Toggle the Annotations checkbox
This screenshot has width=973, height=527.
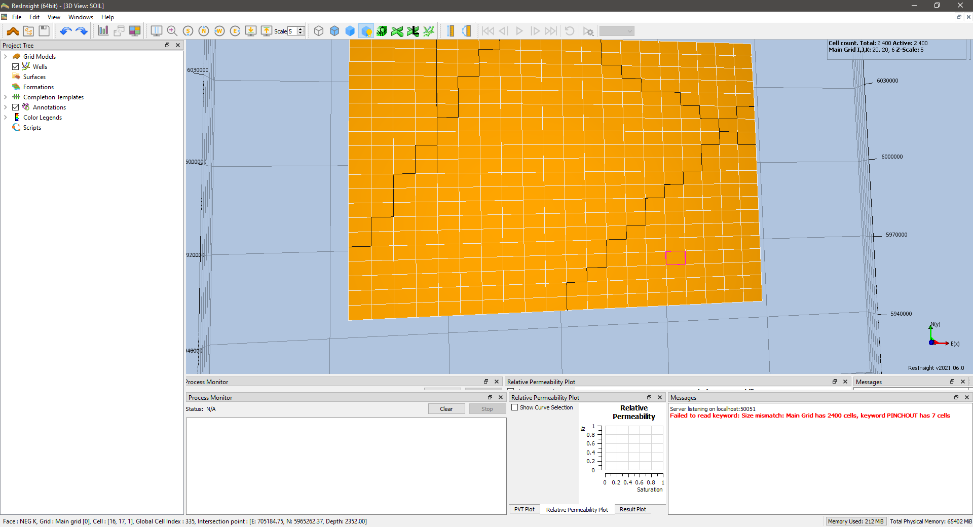(16, 107)
